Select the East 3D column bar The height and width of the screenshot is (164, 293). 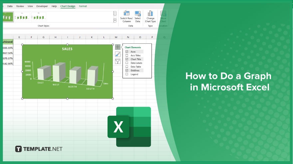point(44,73)
